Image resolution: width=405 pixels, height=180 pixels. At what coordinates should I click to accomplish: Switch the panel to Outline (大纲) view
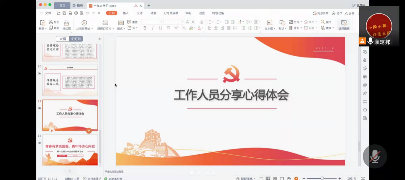click(x=63, y=39)
